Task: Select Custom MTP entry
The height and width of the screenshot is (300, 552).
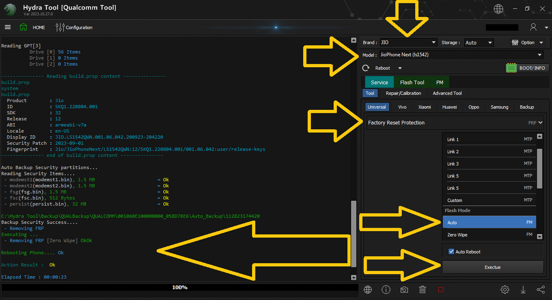Action: click(489, 200)
